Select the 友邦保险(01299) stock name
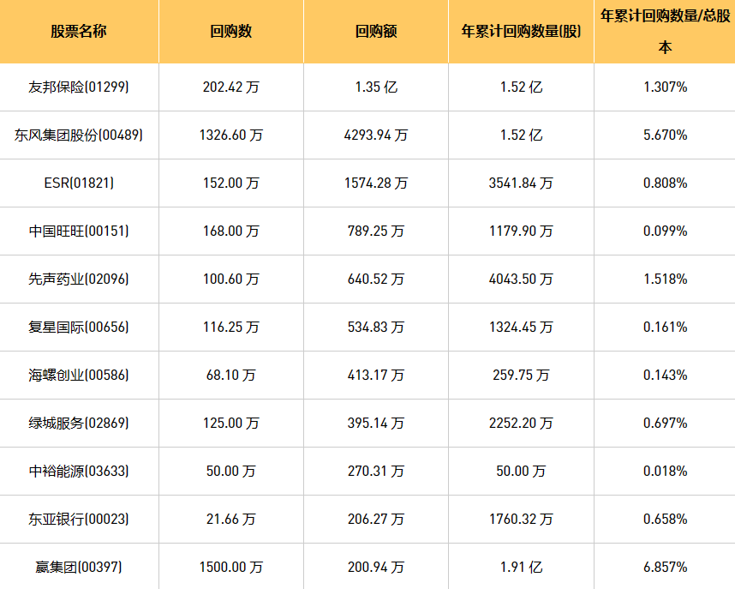Viewport: 735px width, 589px height. click(x=79, y=87)
